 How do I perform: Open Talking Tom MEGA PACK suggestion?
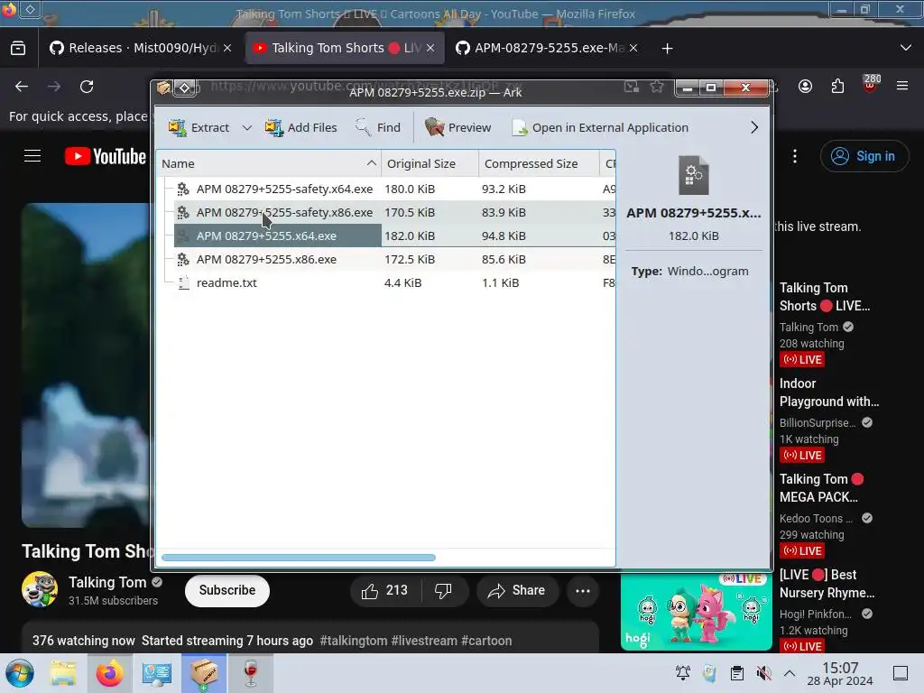821,488
